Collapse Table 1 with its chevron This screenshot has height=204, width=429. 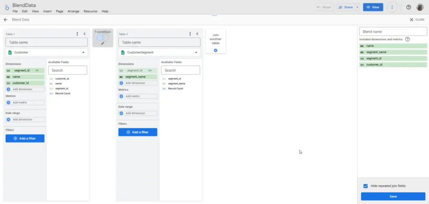pyautogui.click(x=84, y=34)
